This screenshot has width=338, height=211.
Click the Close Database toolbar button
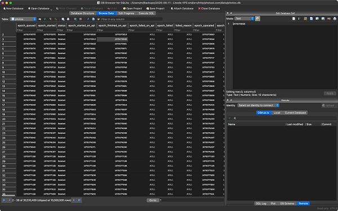(x=209, y=8)
